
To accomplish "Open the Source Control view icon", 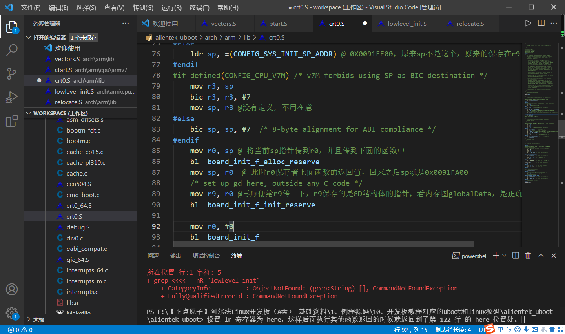I will [12, 73].
